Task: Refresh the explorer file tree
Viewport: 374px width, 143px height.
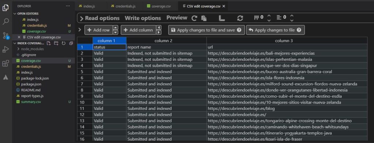Action: click(x=64, y=43)
